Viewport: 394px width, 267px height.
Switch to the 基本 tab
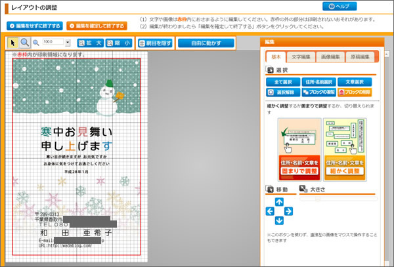tap(276, 57)
